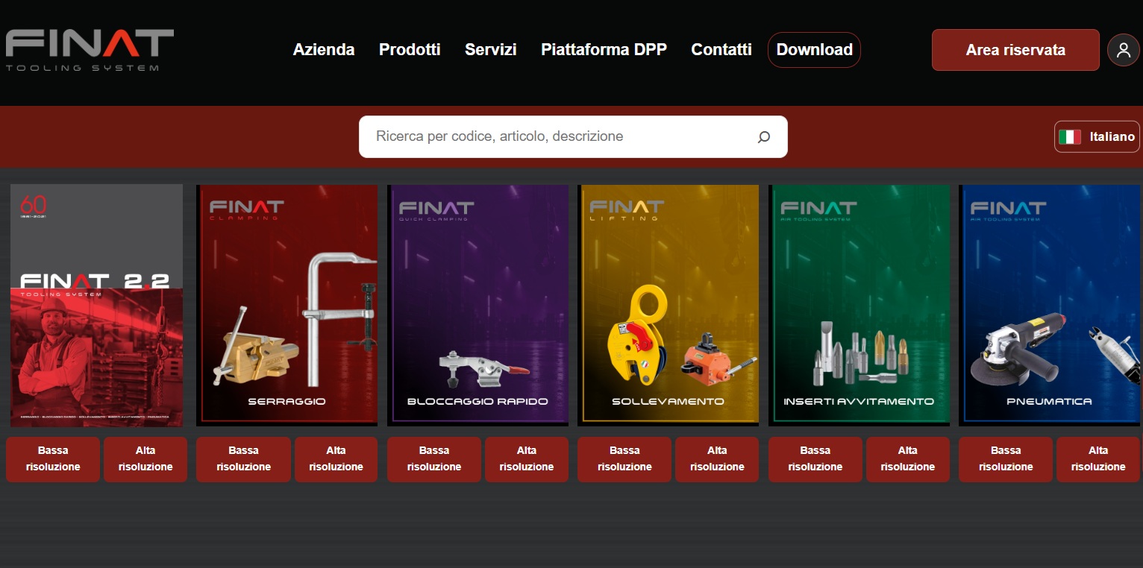The image size is (1143, 568).
Task: Open the Serraggio catalog cover
Action: click(x=286, y=306)
